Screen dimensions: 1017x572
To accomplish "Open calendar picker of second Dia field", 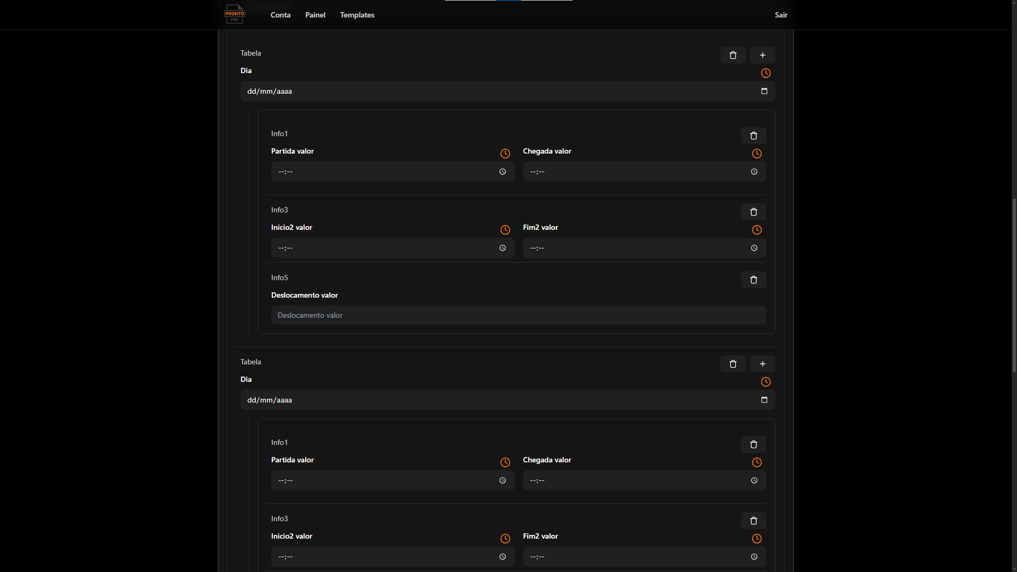I will [x=764, y=400].
